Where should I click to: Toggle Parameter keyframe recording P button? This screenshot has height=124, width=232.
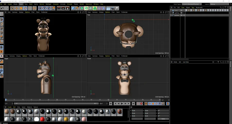160,104
